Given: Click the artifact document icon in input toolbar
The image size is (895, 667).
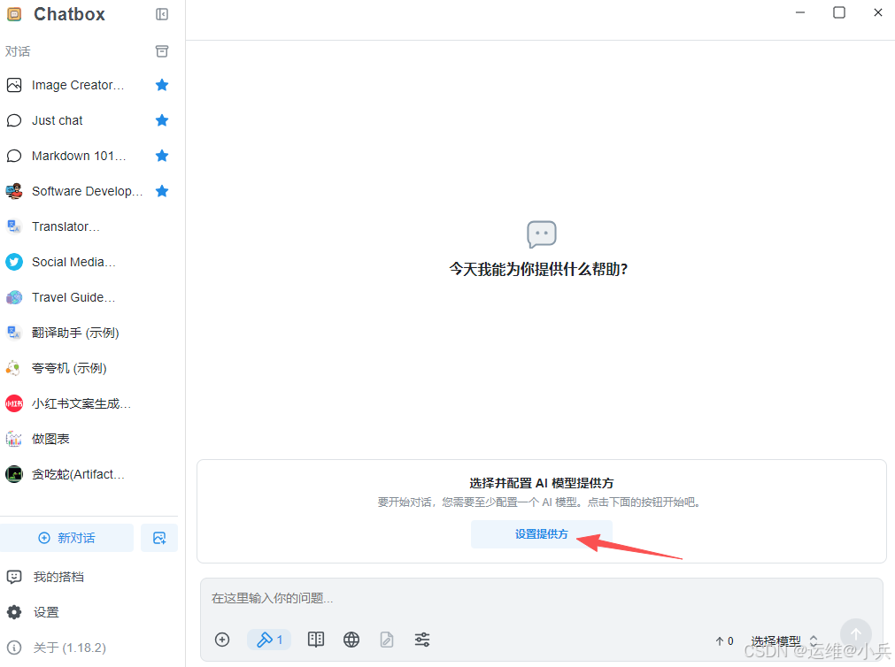Looking at the screenshot, I should point(387,640).
